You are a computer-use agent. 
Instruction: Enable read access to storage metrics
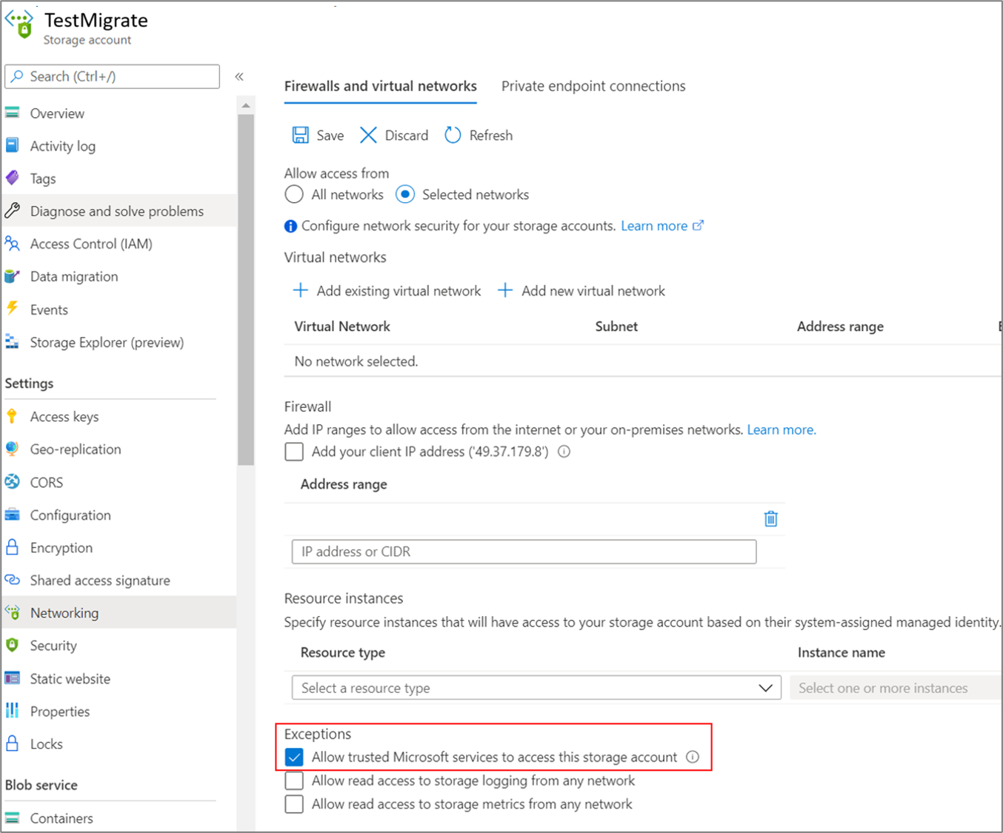[294, 804]
